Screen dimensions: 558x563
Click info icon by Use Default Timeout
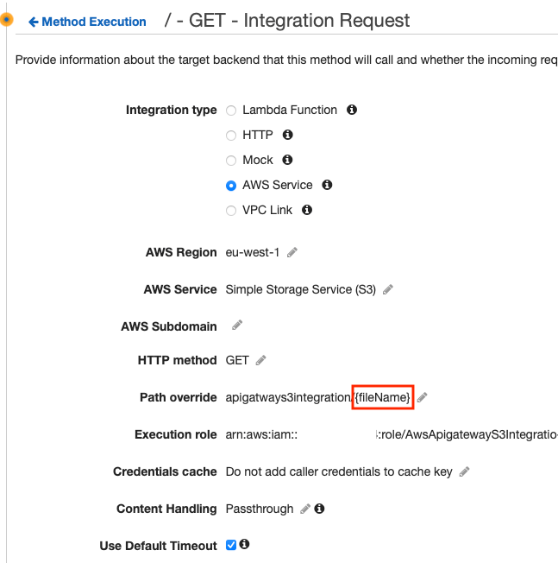pyautogui.click(x=245, y=545)
